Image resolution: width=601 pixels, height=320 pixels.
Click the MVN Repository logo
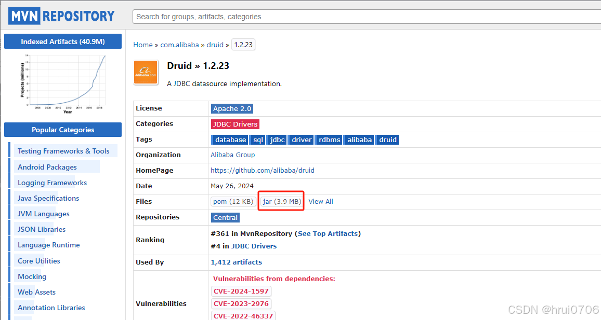62,16
